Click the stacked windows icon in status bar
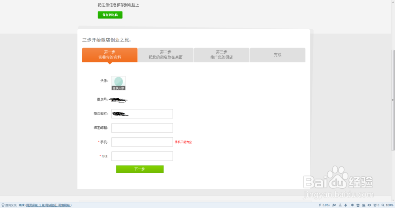The image size is (395, 208). click(x=363, y=205)
